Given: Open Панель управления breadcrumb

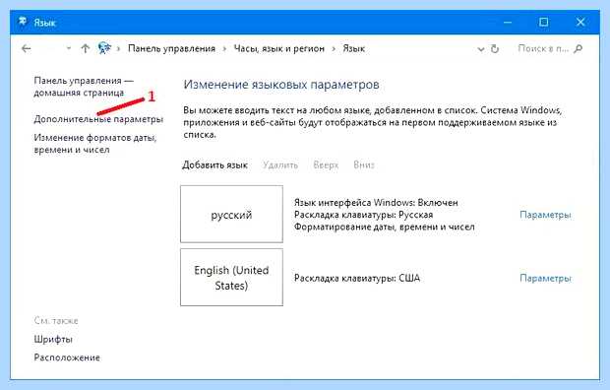Looking at the screenshot, I should click(x=171, y=48).
